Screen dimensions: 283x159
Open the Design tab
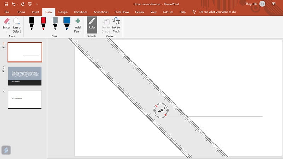[x=63, y=12]
